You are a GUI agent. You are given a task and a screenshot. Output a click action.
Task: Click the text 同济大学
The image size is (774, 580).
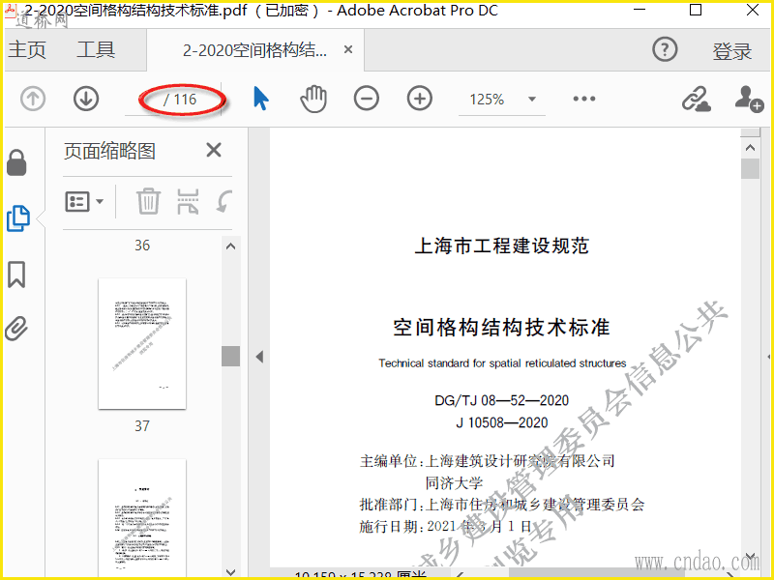click(454, 482)
